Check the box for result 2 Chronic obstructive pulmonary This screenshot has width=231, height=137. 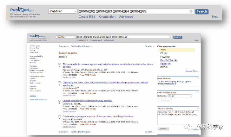click(x=60, y=82)
